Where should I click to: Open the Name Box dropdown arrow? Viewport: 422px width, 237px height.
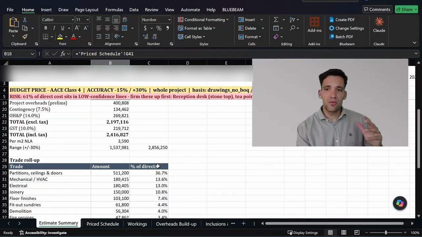point(32,54)
